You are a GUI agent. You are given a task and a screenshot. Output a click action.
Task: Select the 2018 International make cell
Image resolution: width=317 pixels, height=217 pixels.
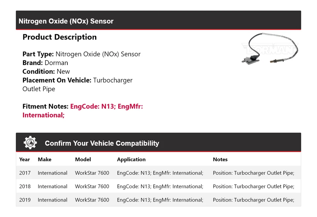pyautogui.click(x=53, y=186)
